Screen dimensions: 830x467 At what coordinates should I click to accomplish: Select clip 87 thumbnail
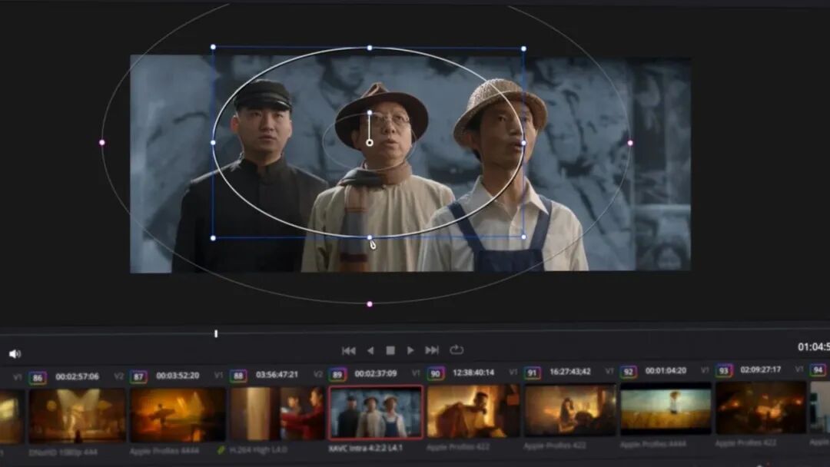click(x=178, y=415)
